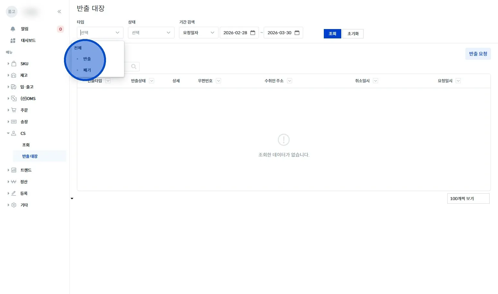Open 반출타입 column filter dropdown
498x294 pixels.
tap(108, 81)
